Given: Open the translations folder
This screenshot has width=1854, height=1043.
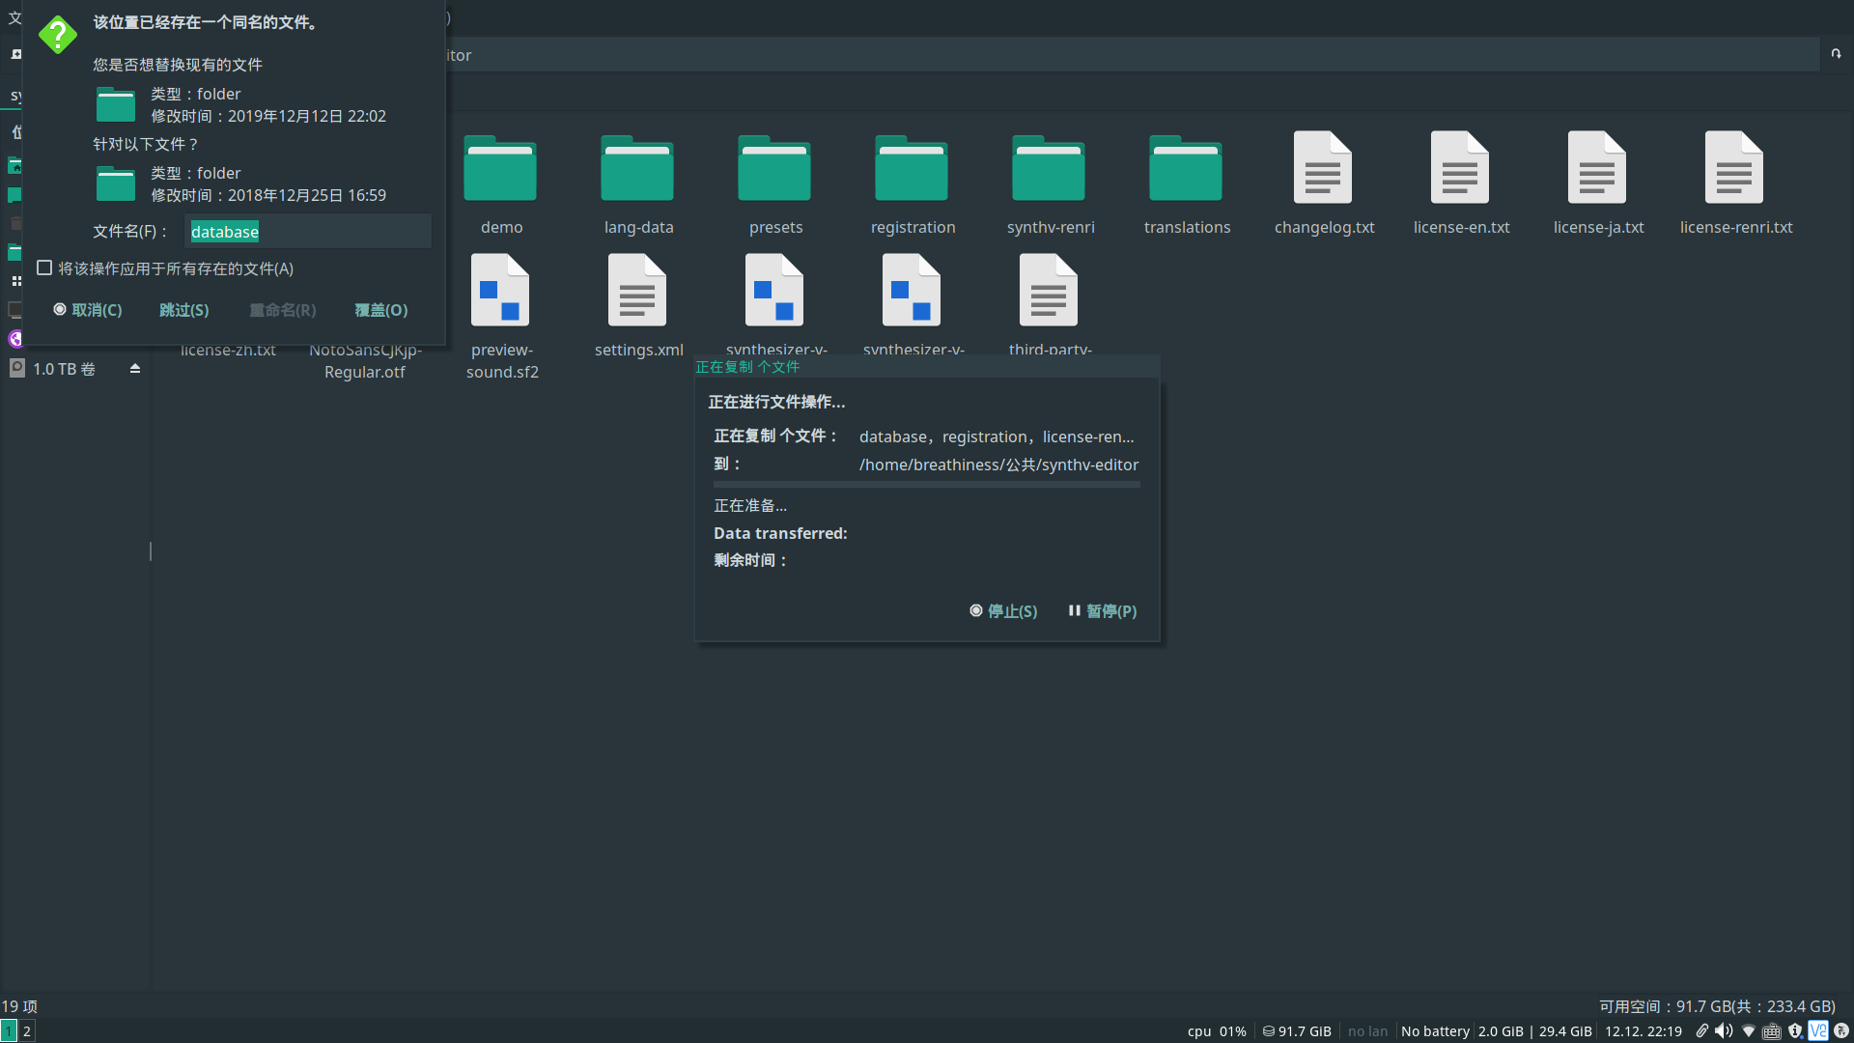Looking at the screenshot, I should [1186, 170].
